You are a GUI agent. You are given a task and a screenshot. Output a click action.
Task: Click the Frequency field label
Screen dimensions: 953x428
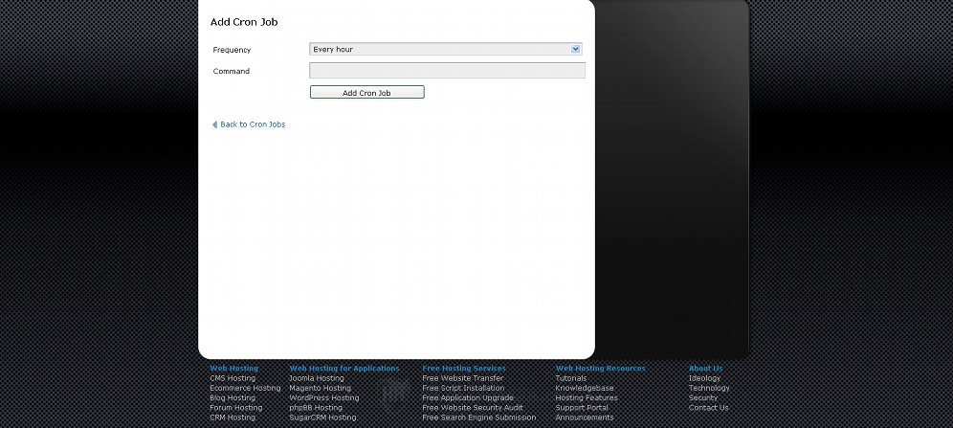click(232, 50)
